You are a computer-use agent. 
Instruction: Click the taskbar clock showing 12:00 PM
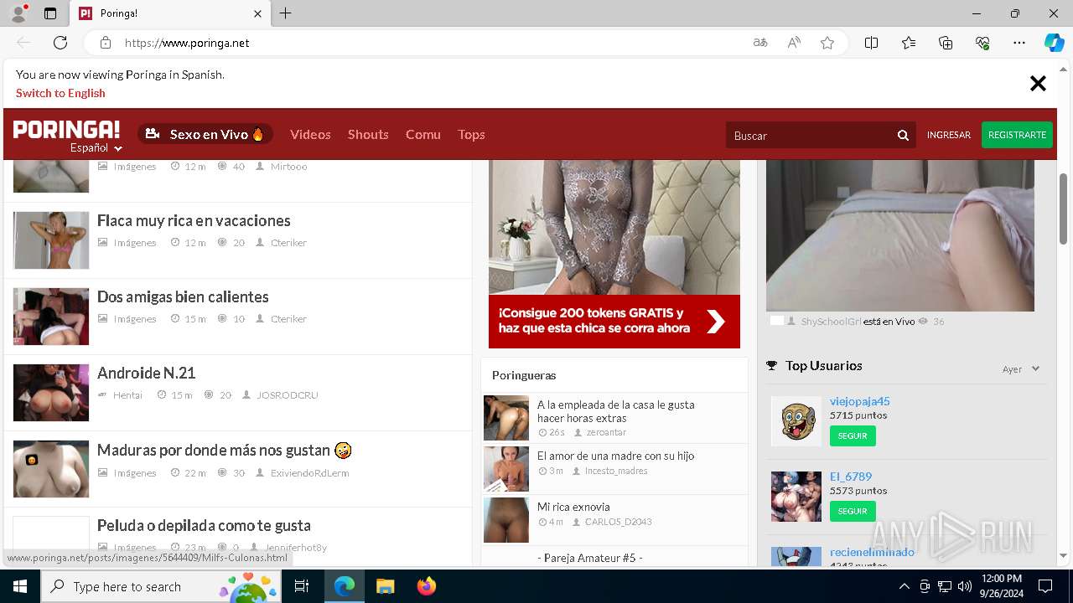click(1001, 586)
